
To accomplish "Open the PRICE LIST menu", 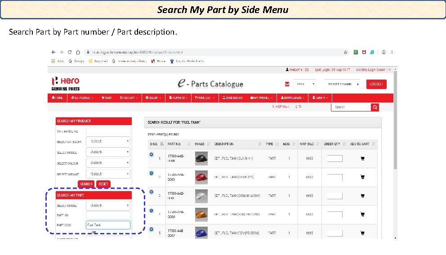I will point(205,98).
